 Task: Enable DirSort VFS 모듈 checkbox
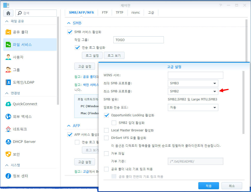tap(107, 138)
